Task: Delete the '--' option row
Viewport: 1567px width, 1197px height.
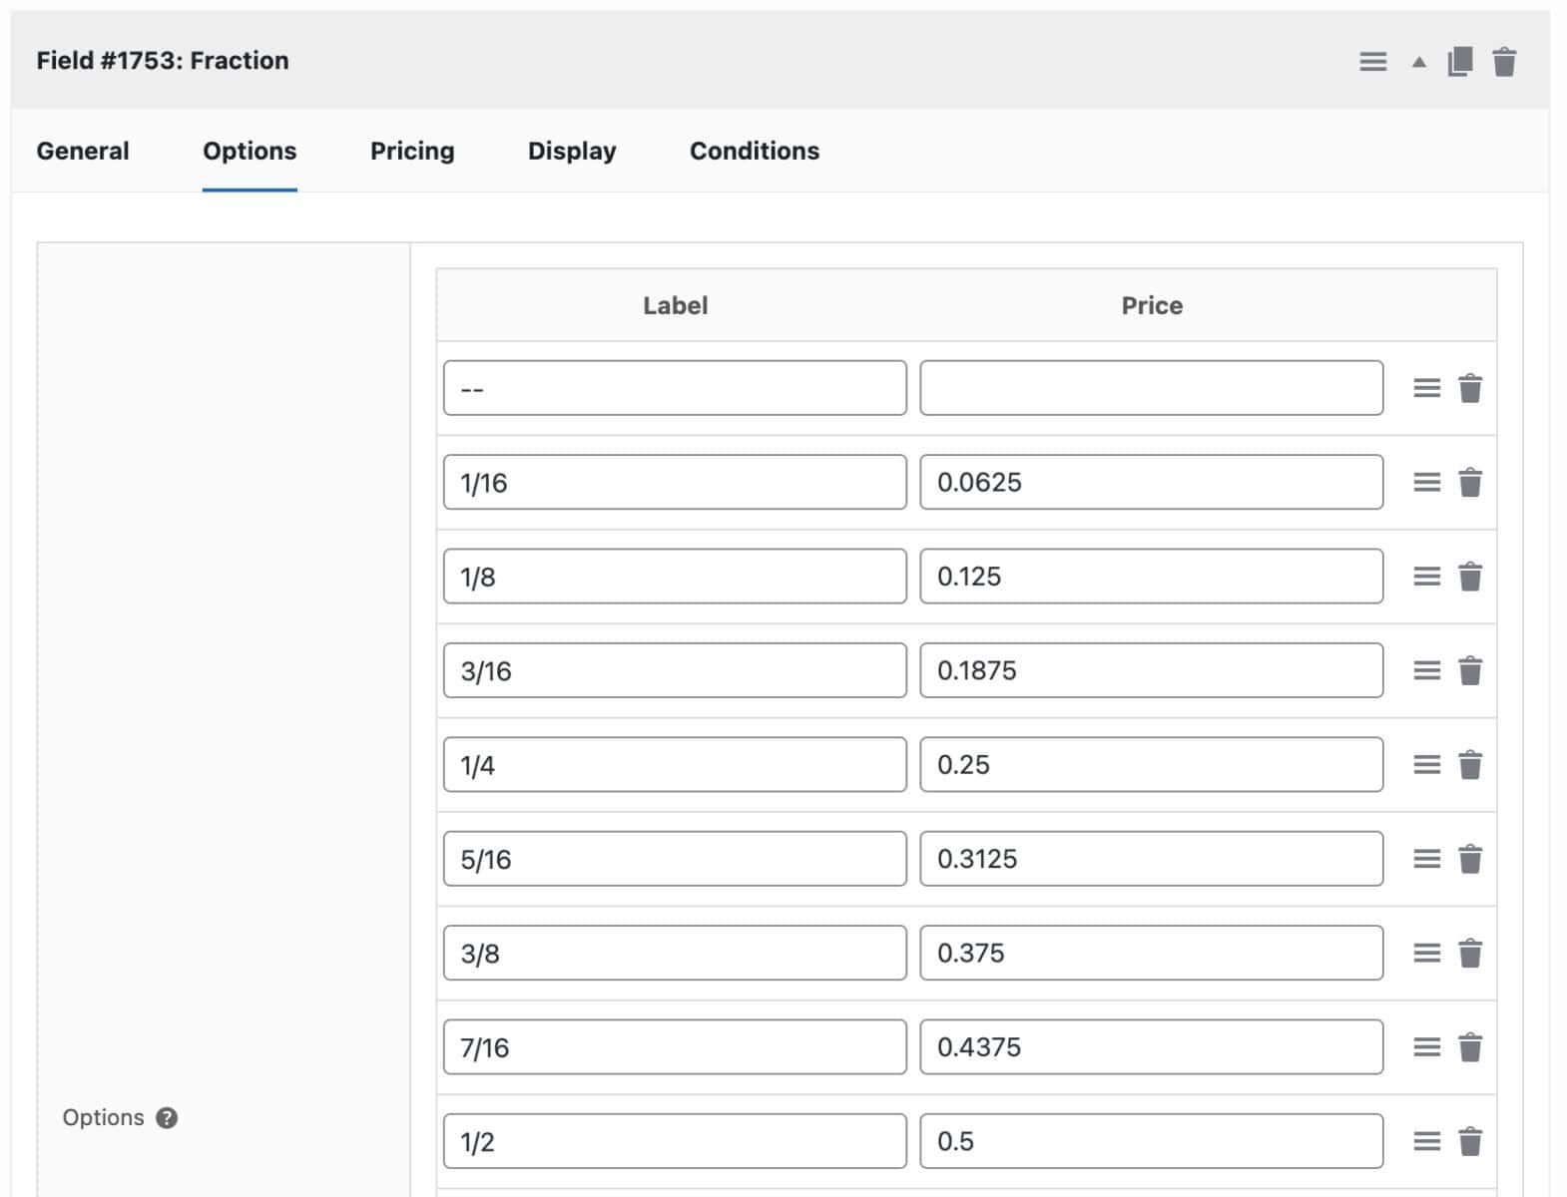Action: (1470, 388)
